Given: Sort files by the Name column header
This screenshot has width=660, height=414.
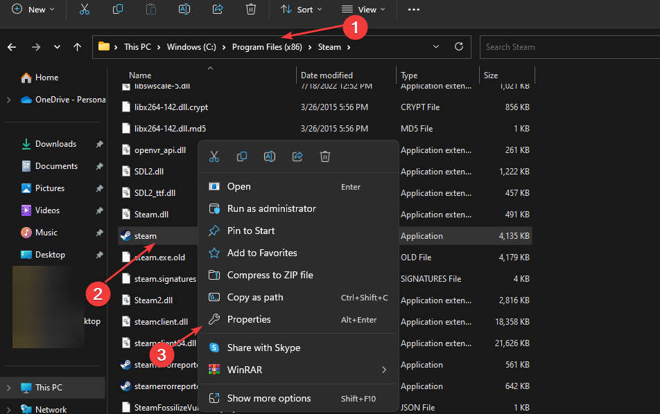Looking at the screenshot, I should pyautogui.click(x=140, y=75).
